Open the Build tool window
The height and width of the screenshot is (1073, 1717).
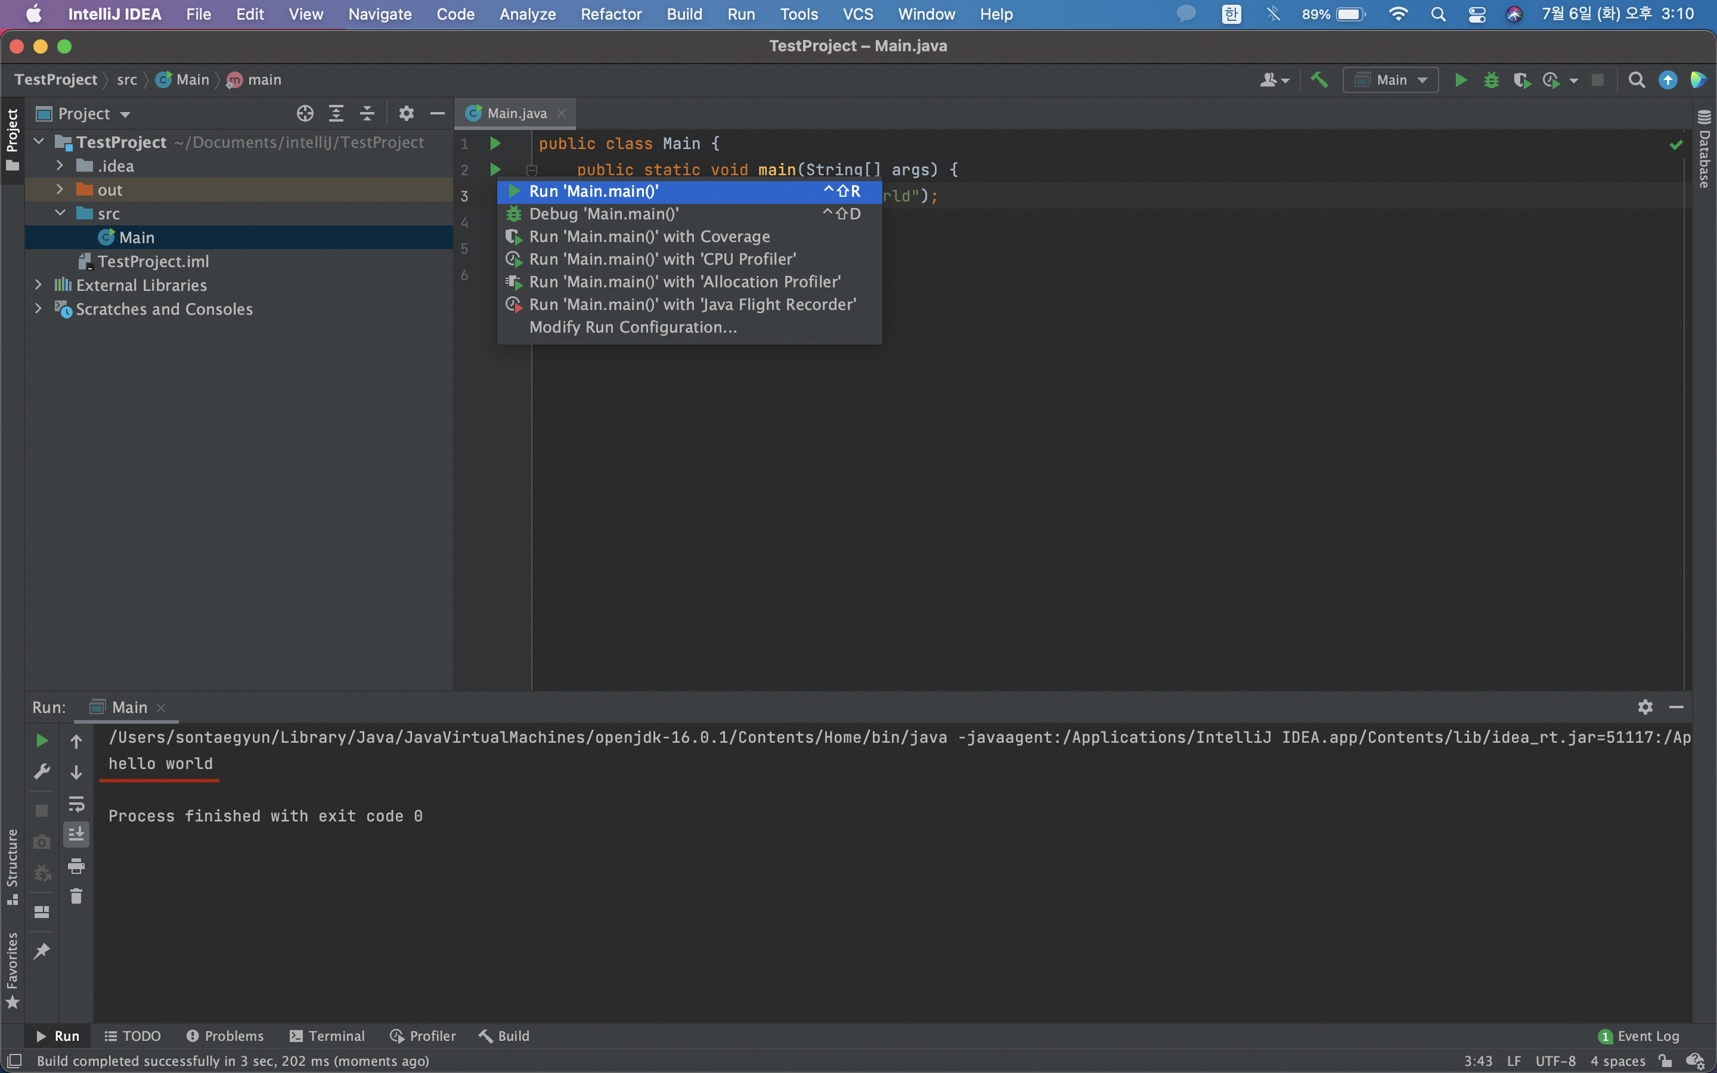pyautogui.click(x=504, y=1036)
